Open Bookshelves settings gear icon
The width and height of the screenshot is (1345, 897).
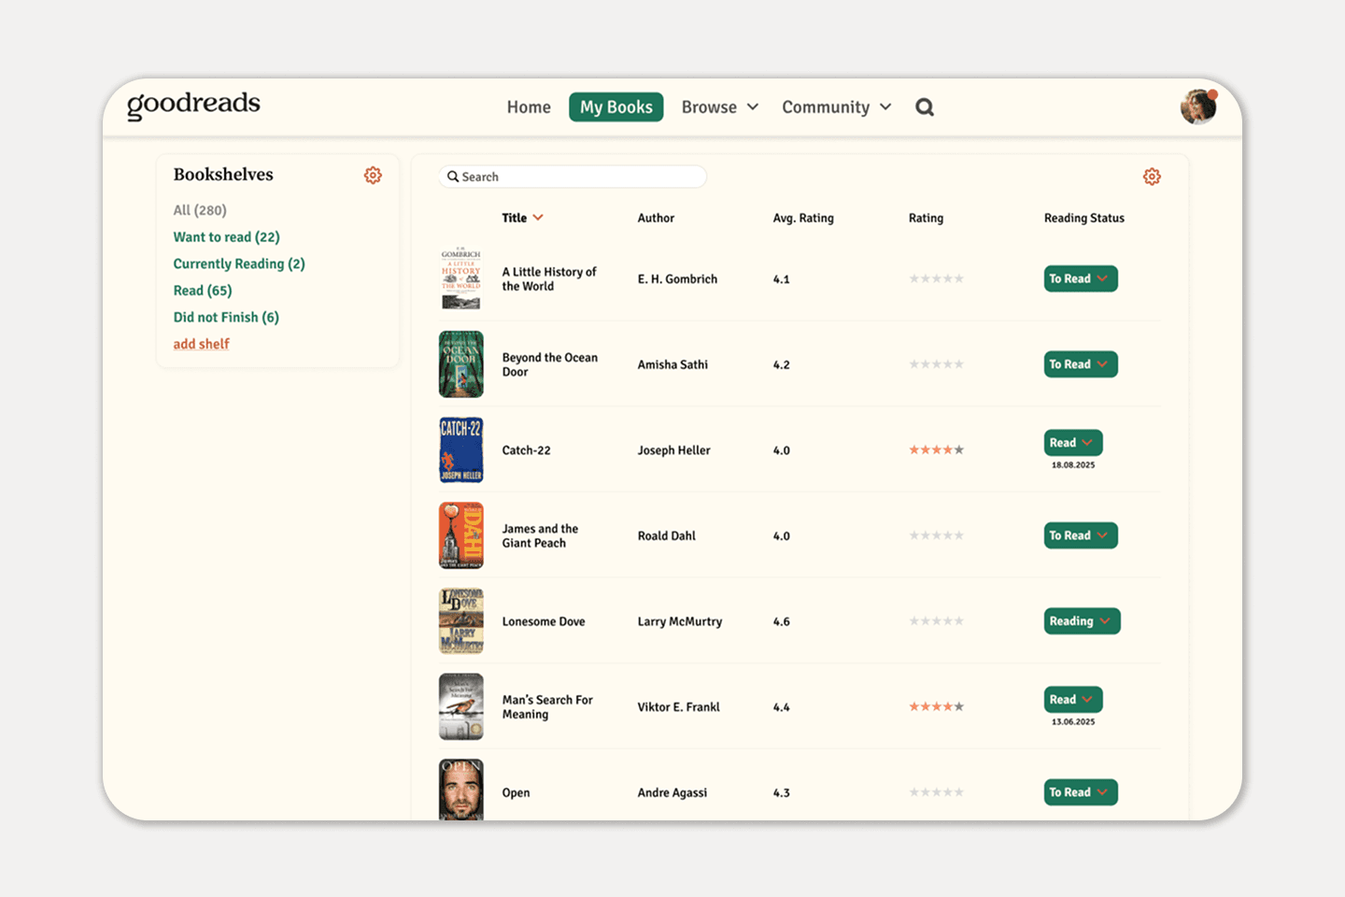373,175
